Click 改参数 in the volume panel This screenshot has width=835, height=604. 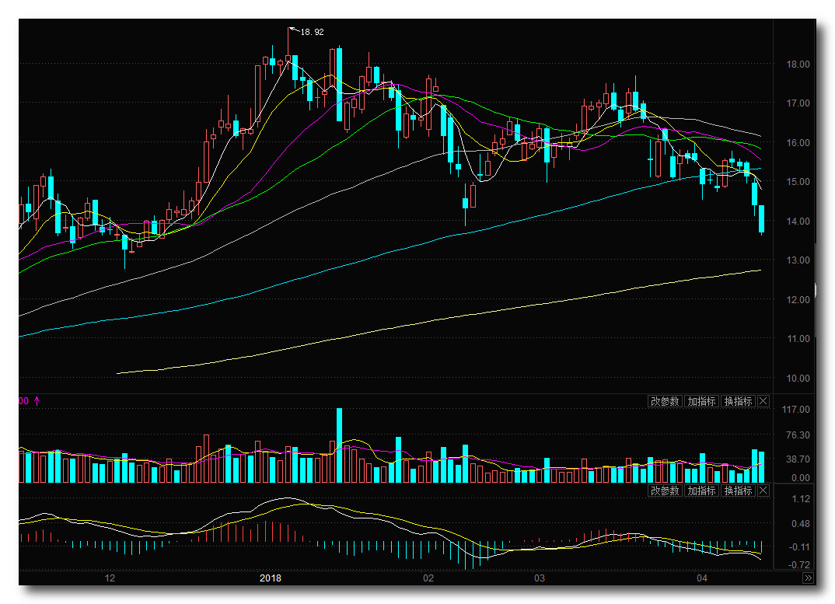[x=665, y=401]
